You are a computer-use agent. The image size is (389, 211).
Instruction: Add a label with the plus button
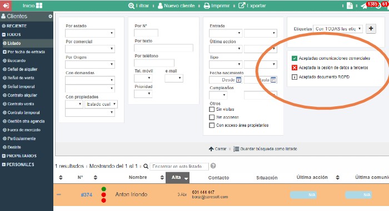pyautogui.click(x=371, y=29)
